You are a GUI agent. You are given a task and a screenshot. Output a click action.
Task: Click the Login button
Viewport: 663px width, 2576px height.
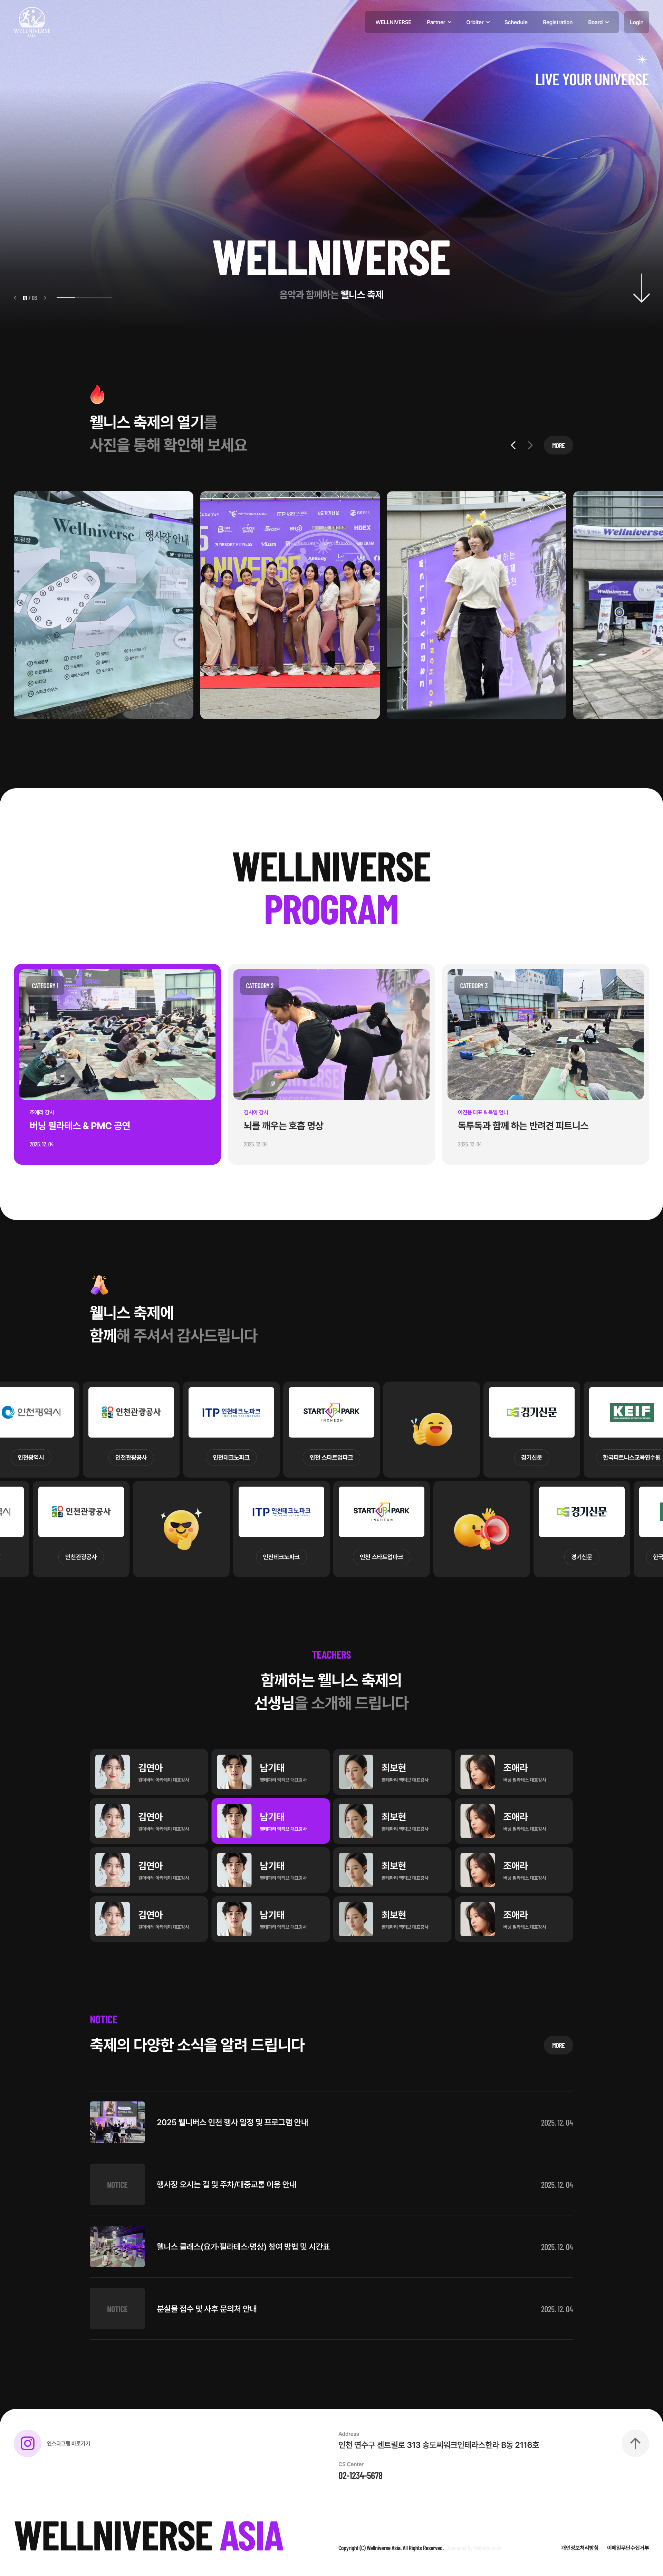click(637, 22)
